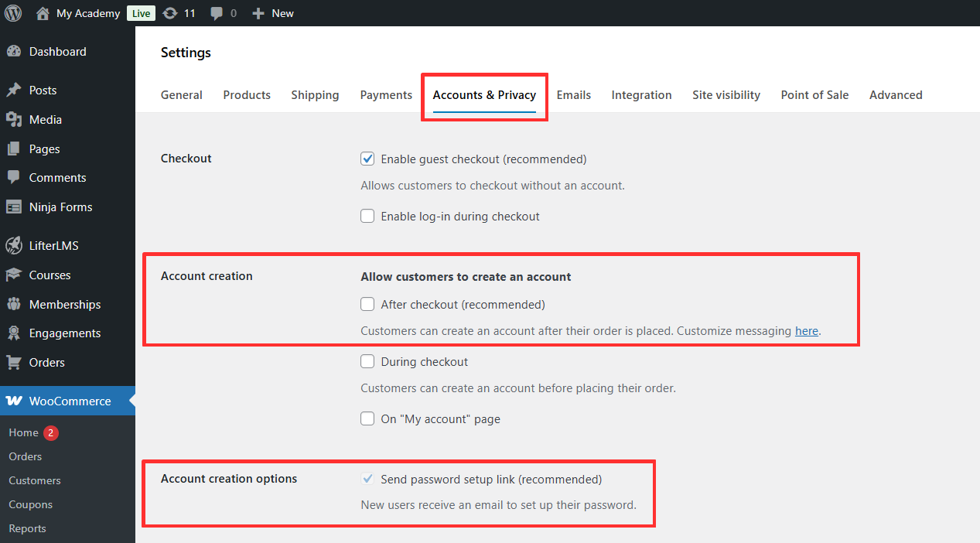Disable guest checkout

tap(367, 158)
